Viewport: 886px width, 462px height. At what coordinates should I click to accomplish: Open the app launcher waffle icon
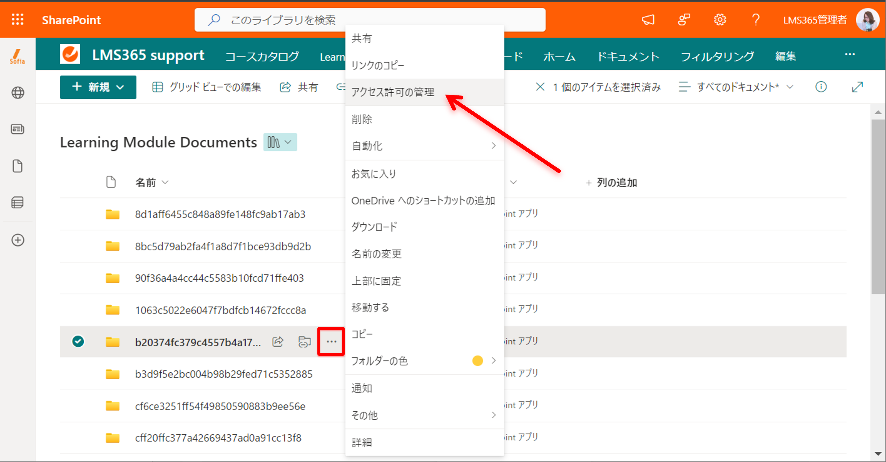[17, 20]
